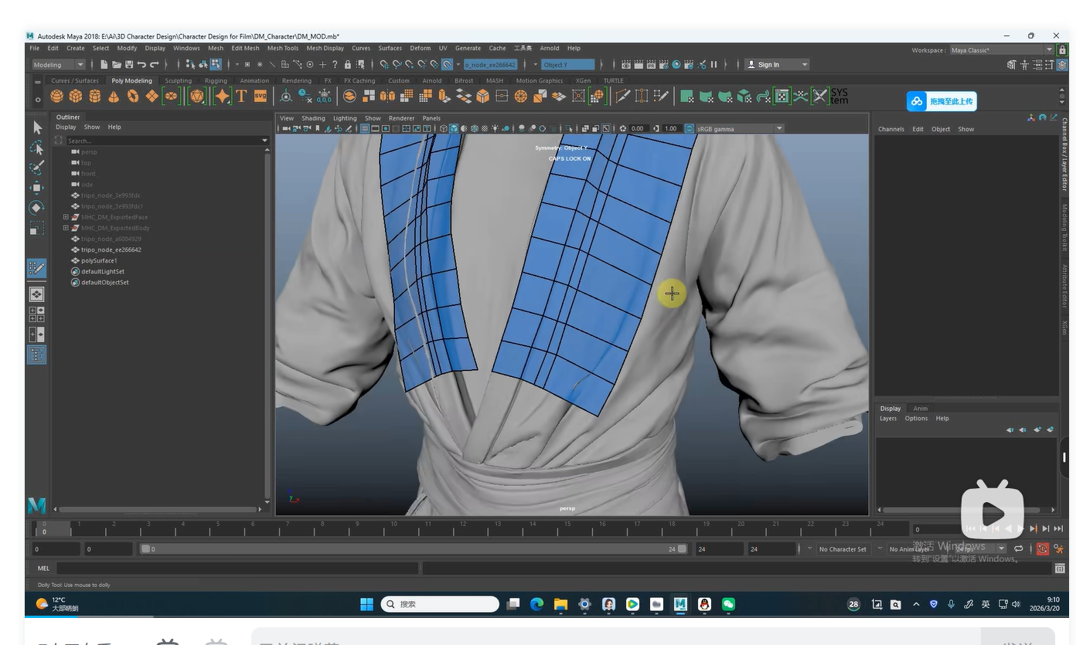Screen dimensions: 1083x645
Task: Create a polygon cube from shelf
Action: pyautogui.click(x=76, y=96)
